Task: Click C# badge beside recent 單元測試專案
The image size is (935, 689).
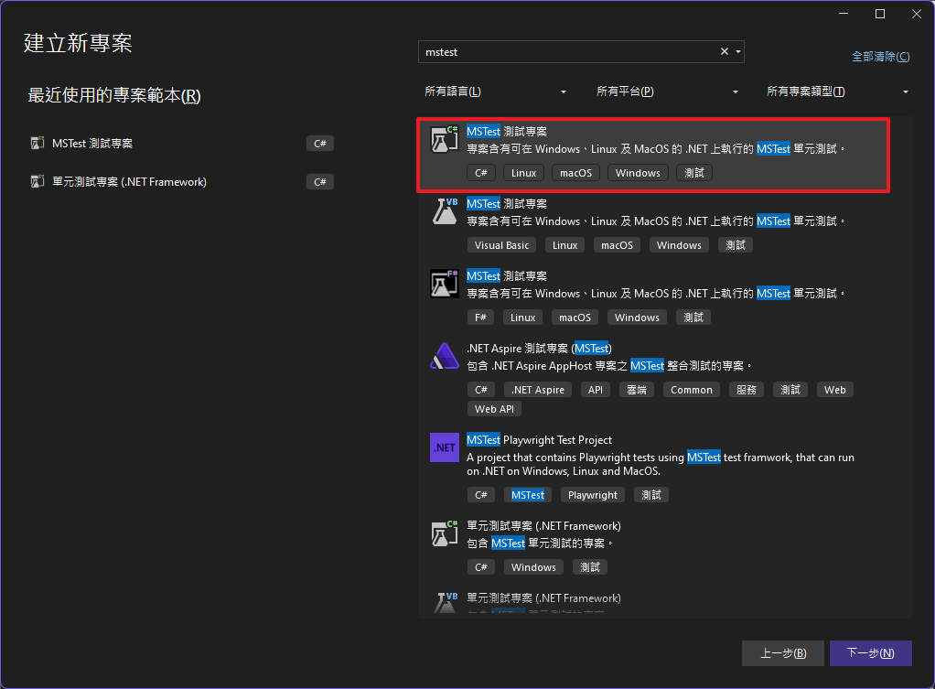Action: (x=320, y=181)
